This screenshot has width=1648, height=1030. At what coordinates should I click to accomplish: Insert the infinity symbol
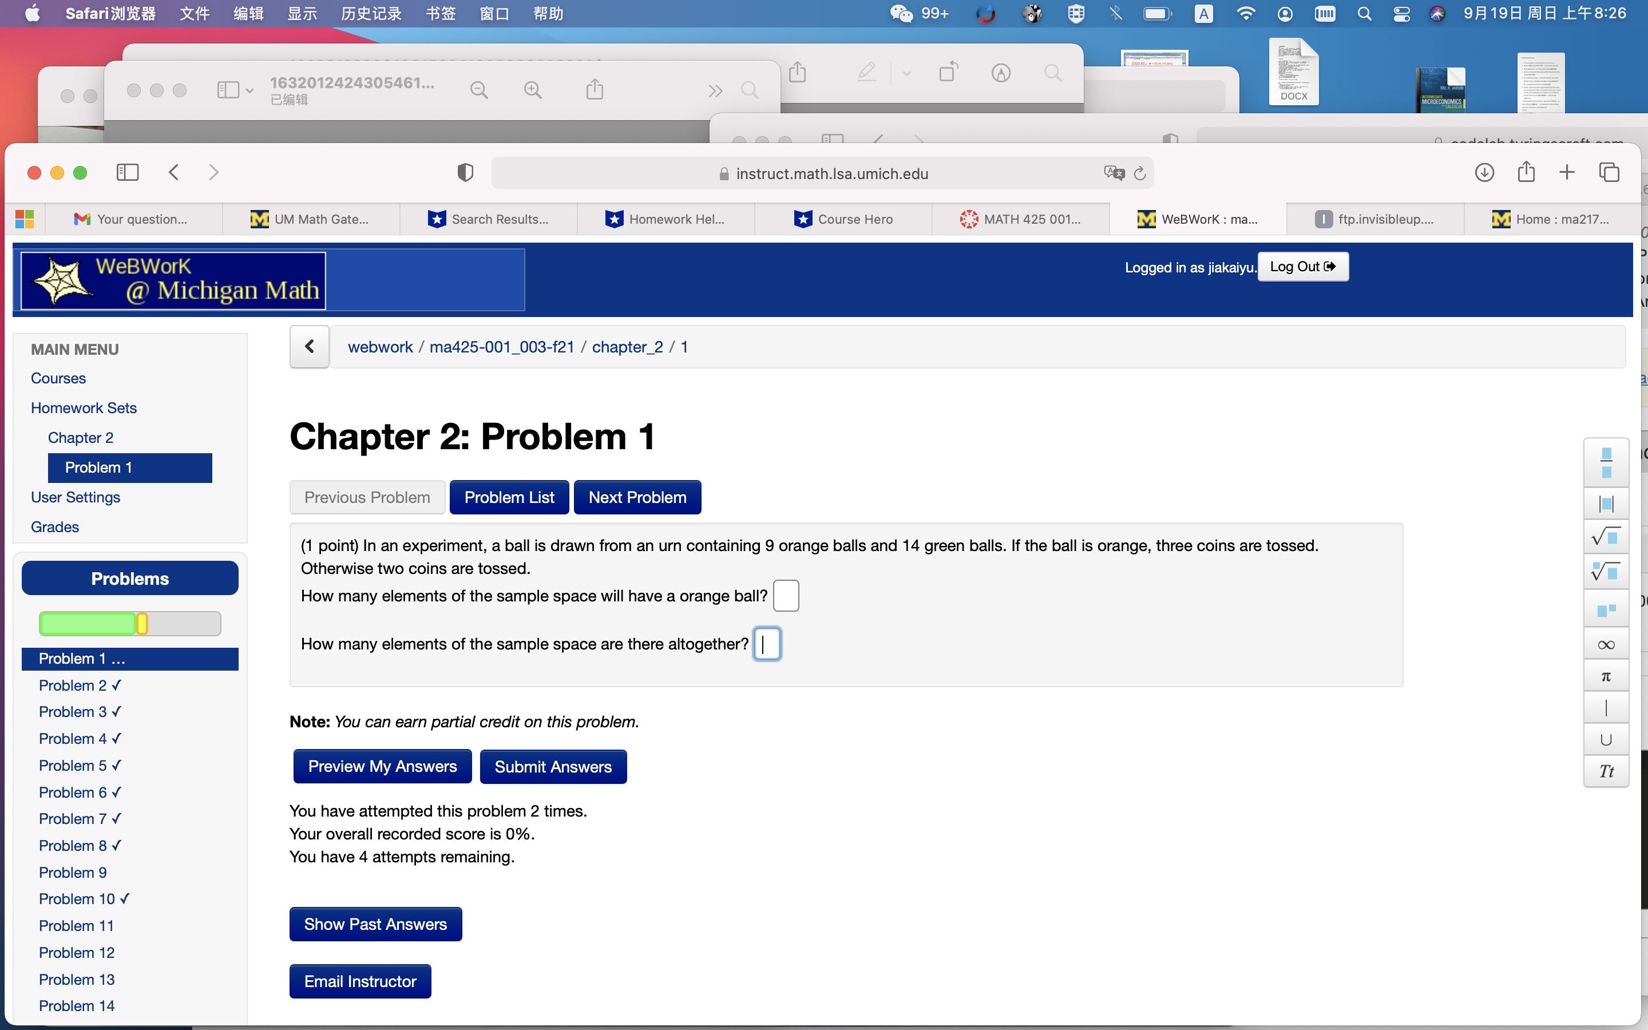[1605, 643]
